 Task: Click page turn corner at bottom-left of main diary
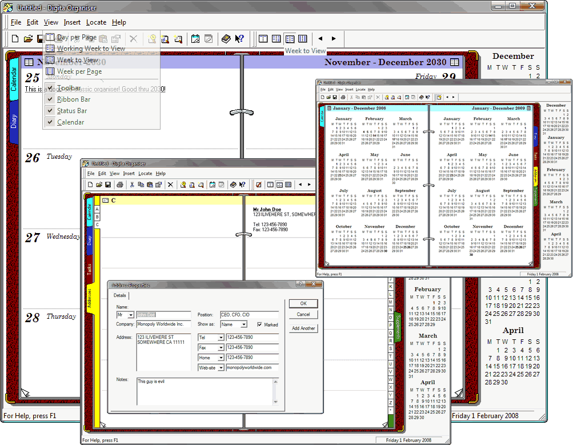pyautogui.click(x=25, y=393)
